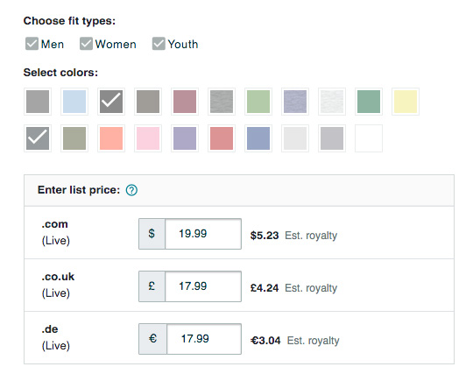This screenshot has width=473, height=381.
Task: Choose the light green color swatch
Action: (x=258, y=102)
